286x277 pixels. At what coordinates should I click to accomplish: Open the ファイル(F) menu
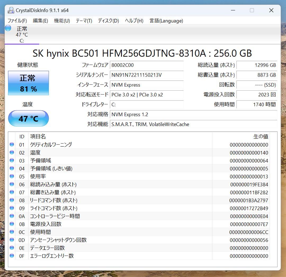pyautogui.click(x=17, y=21)
